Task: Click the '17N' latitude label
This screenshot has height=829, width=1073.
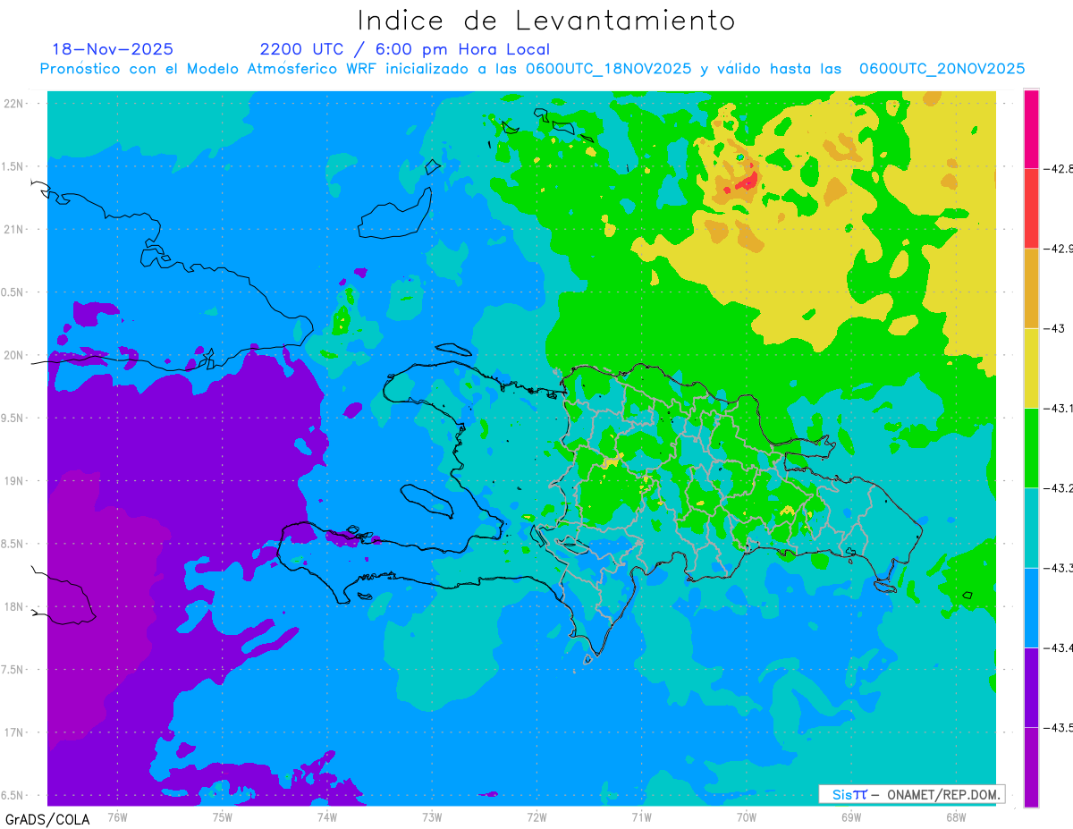Action: click(15, 732)
